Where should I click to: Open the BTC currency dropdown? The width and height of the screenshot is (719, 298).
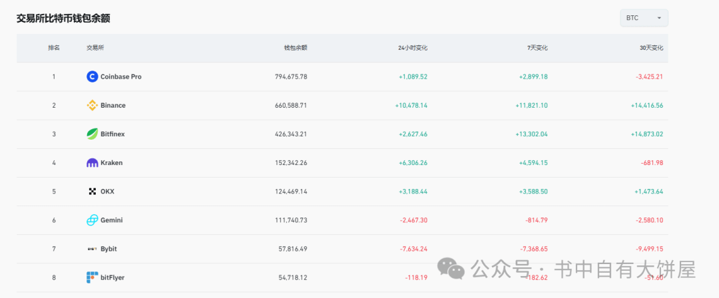click(644, 18)
